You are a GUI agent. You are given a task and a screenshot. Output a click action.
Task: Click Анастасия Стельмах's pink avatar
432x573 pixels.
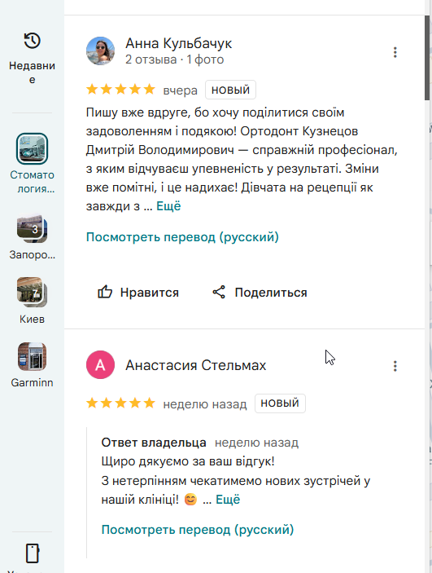[x=100, y=364]
